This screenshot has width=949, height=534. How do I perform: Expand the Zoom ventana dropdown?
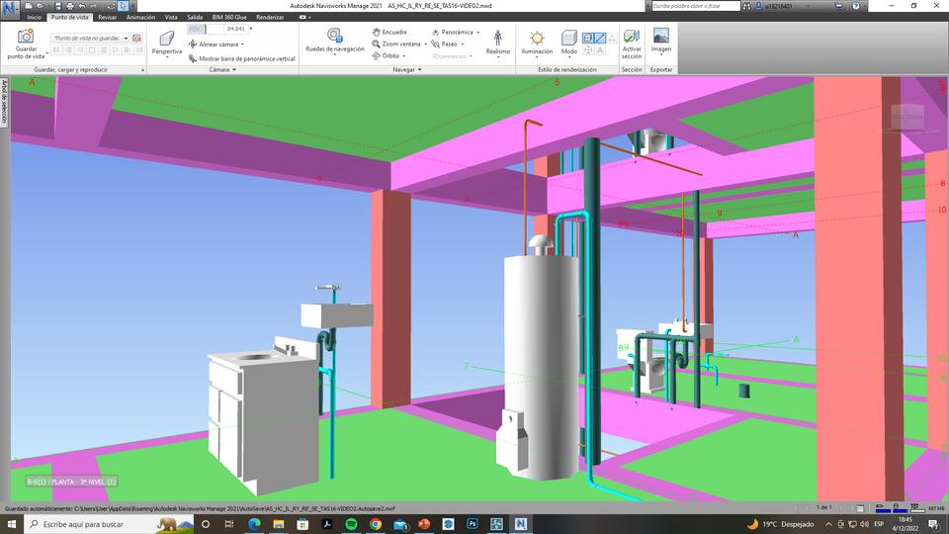click(426, 44)
